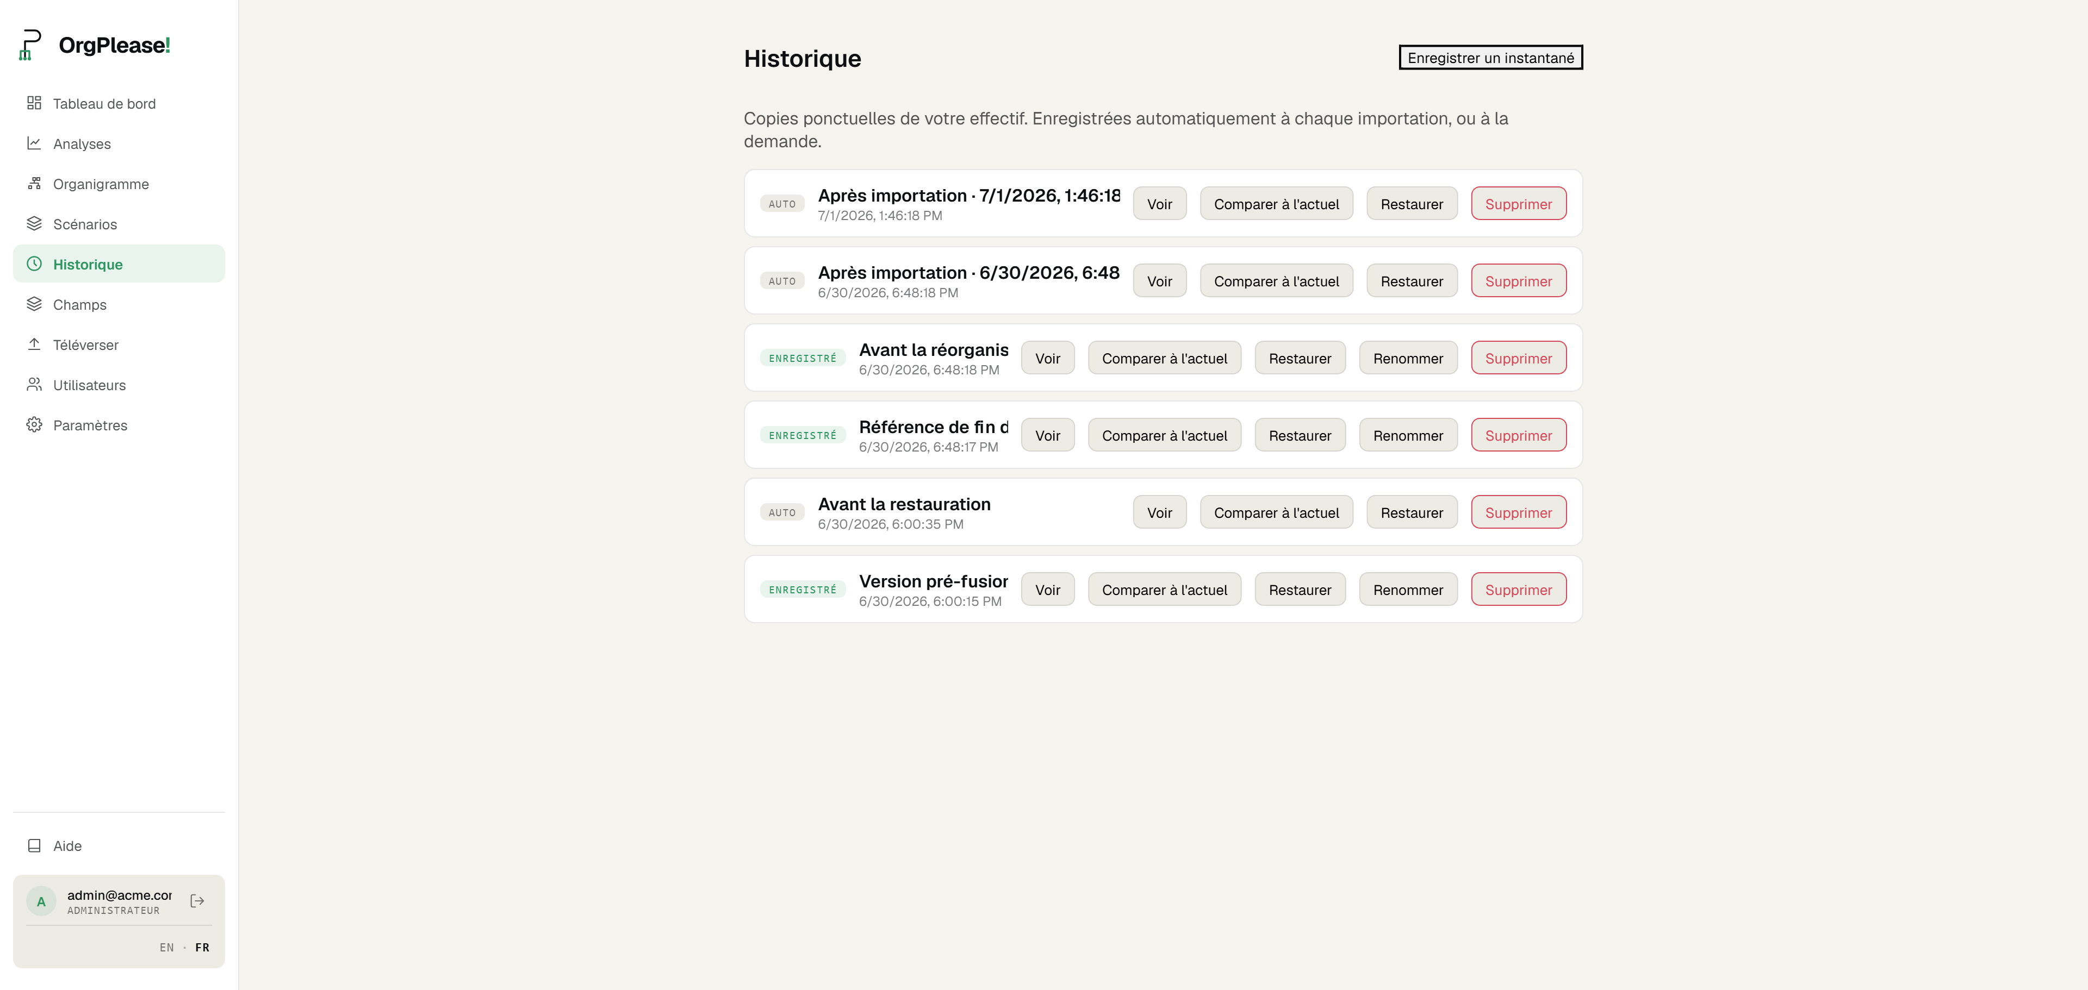
Task: Rename the Avant la réorganis snapshot
Action: coord(1408,358)
